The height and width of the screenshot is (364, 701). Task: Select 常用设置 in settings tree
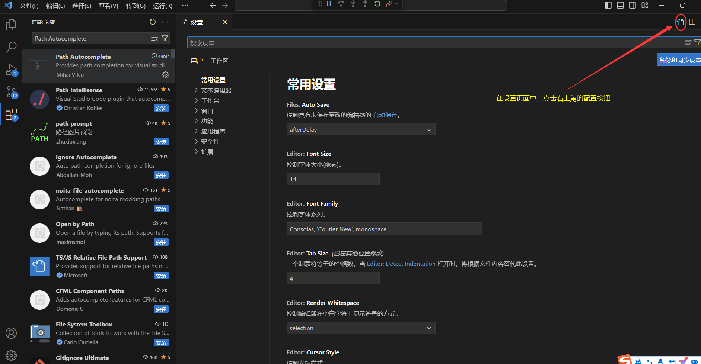pos(213,80)
